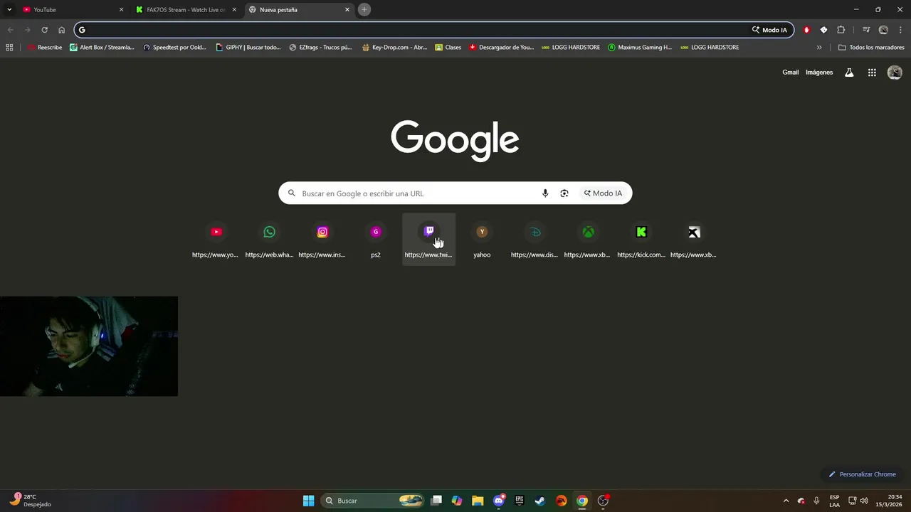Click Modo IA in the address bar
Viewport: 911px width, 512px height.
click(770, 30)
